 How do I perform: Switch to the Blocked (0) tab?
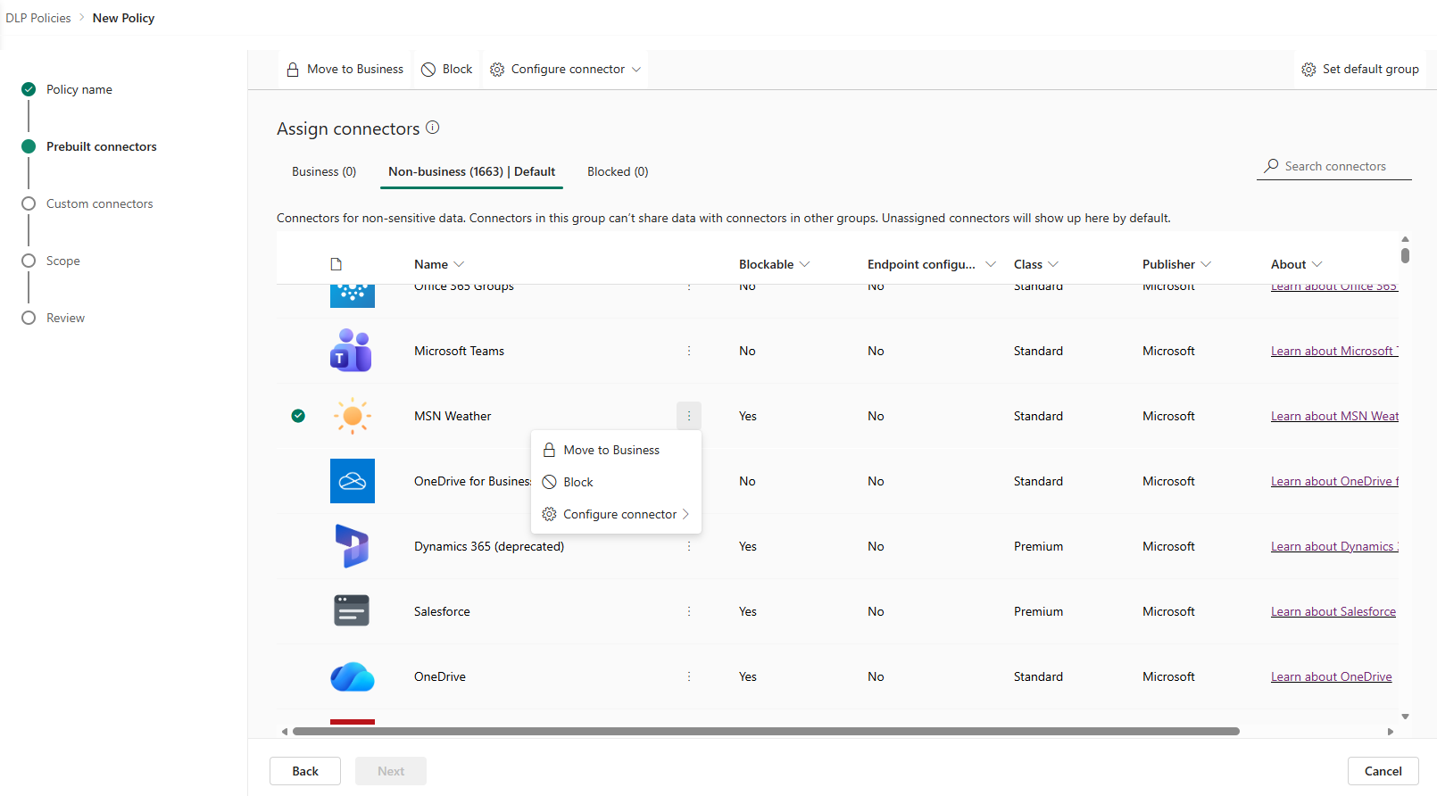pos(618,171)
